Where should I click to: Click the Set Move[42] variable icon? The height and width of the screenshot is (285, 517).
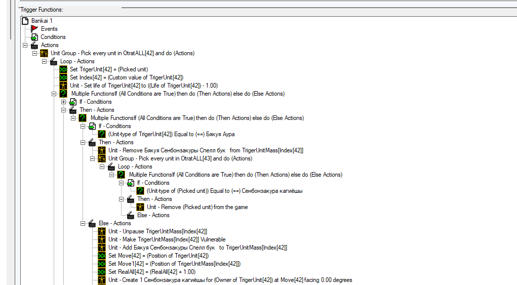[102, 256]
